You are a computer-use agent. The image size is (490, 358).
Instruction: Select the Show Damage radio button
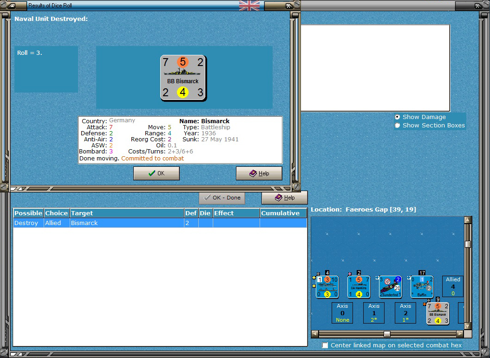397,117
